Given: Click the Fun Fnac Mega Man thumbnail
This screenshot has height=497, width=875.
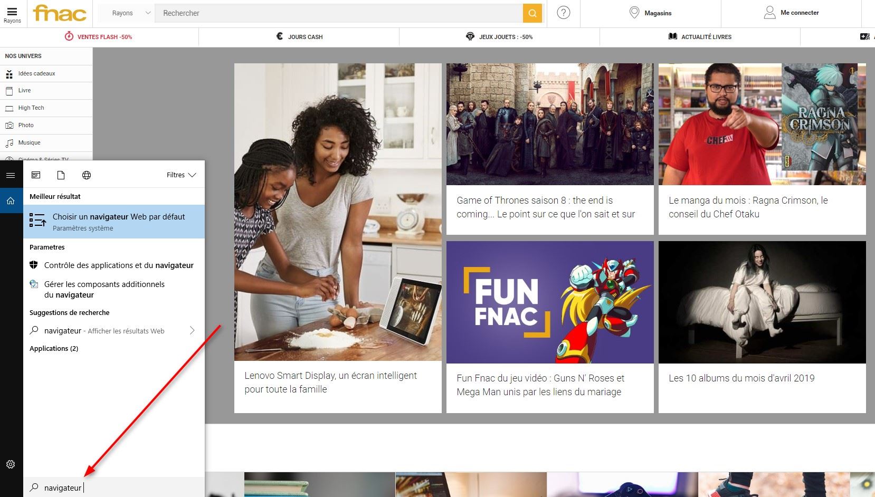Looking at the screenshot, I should (550, 302).
